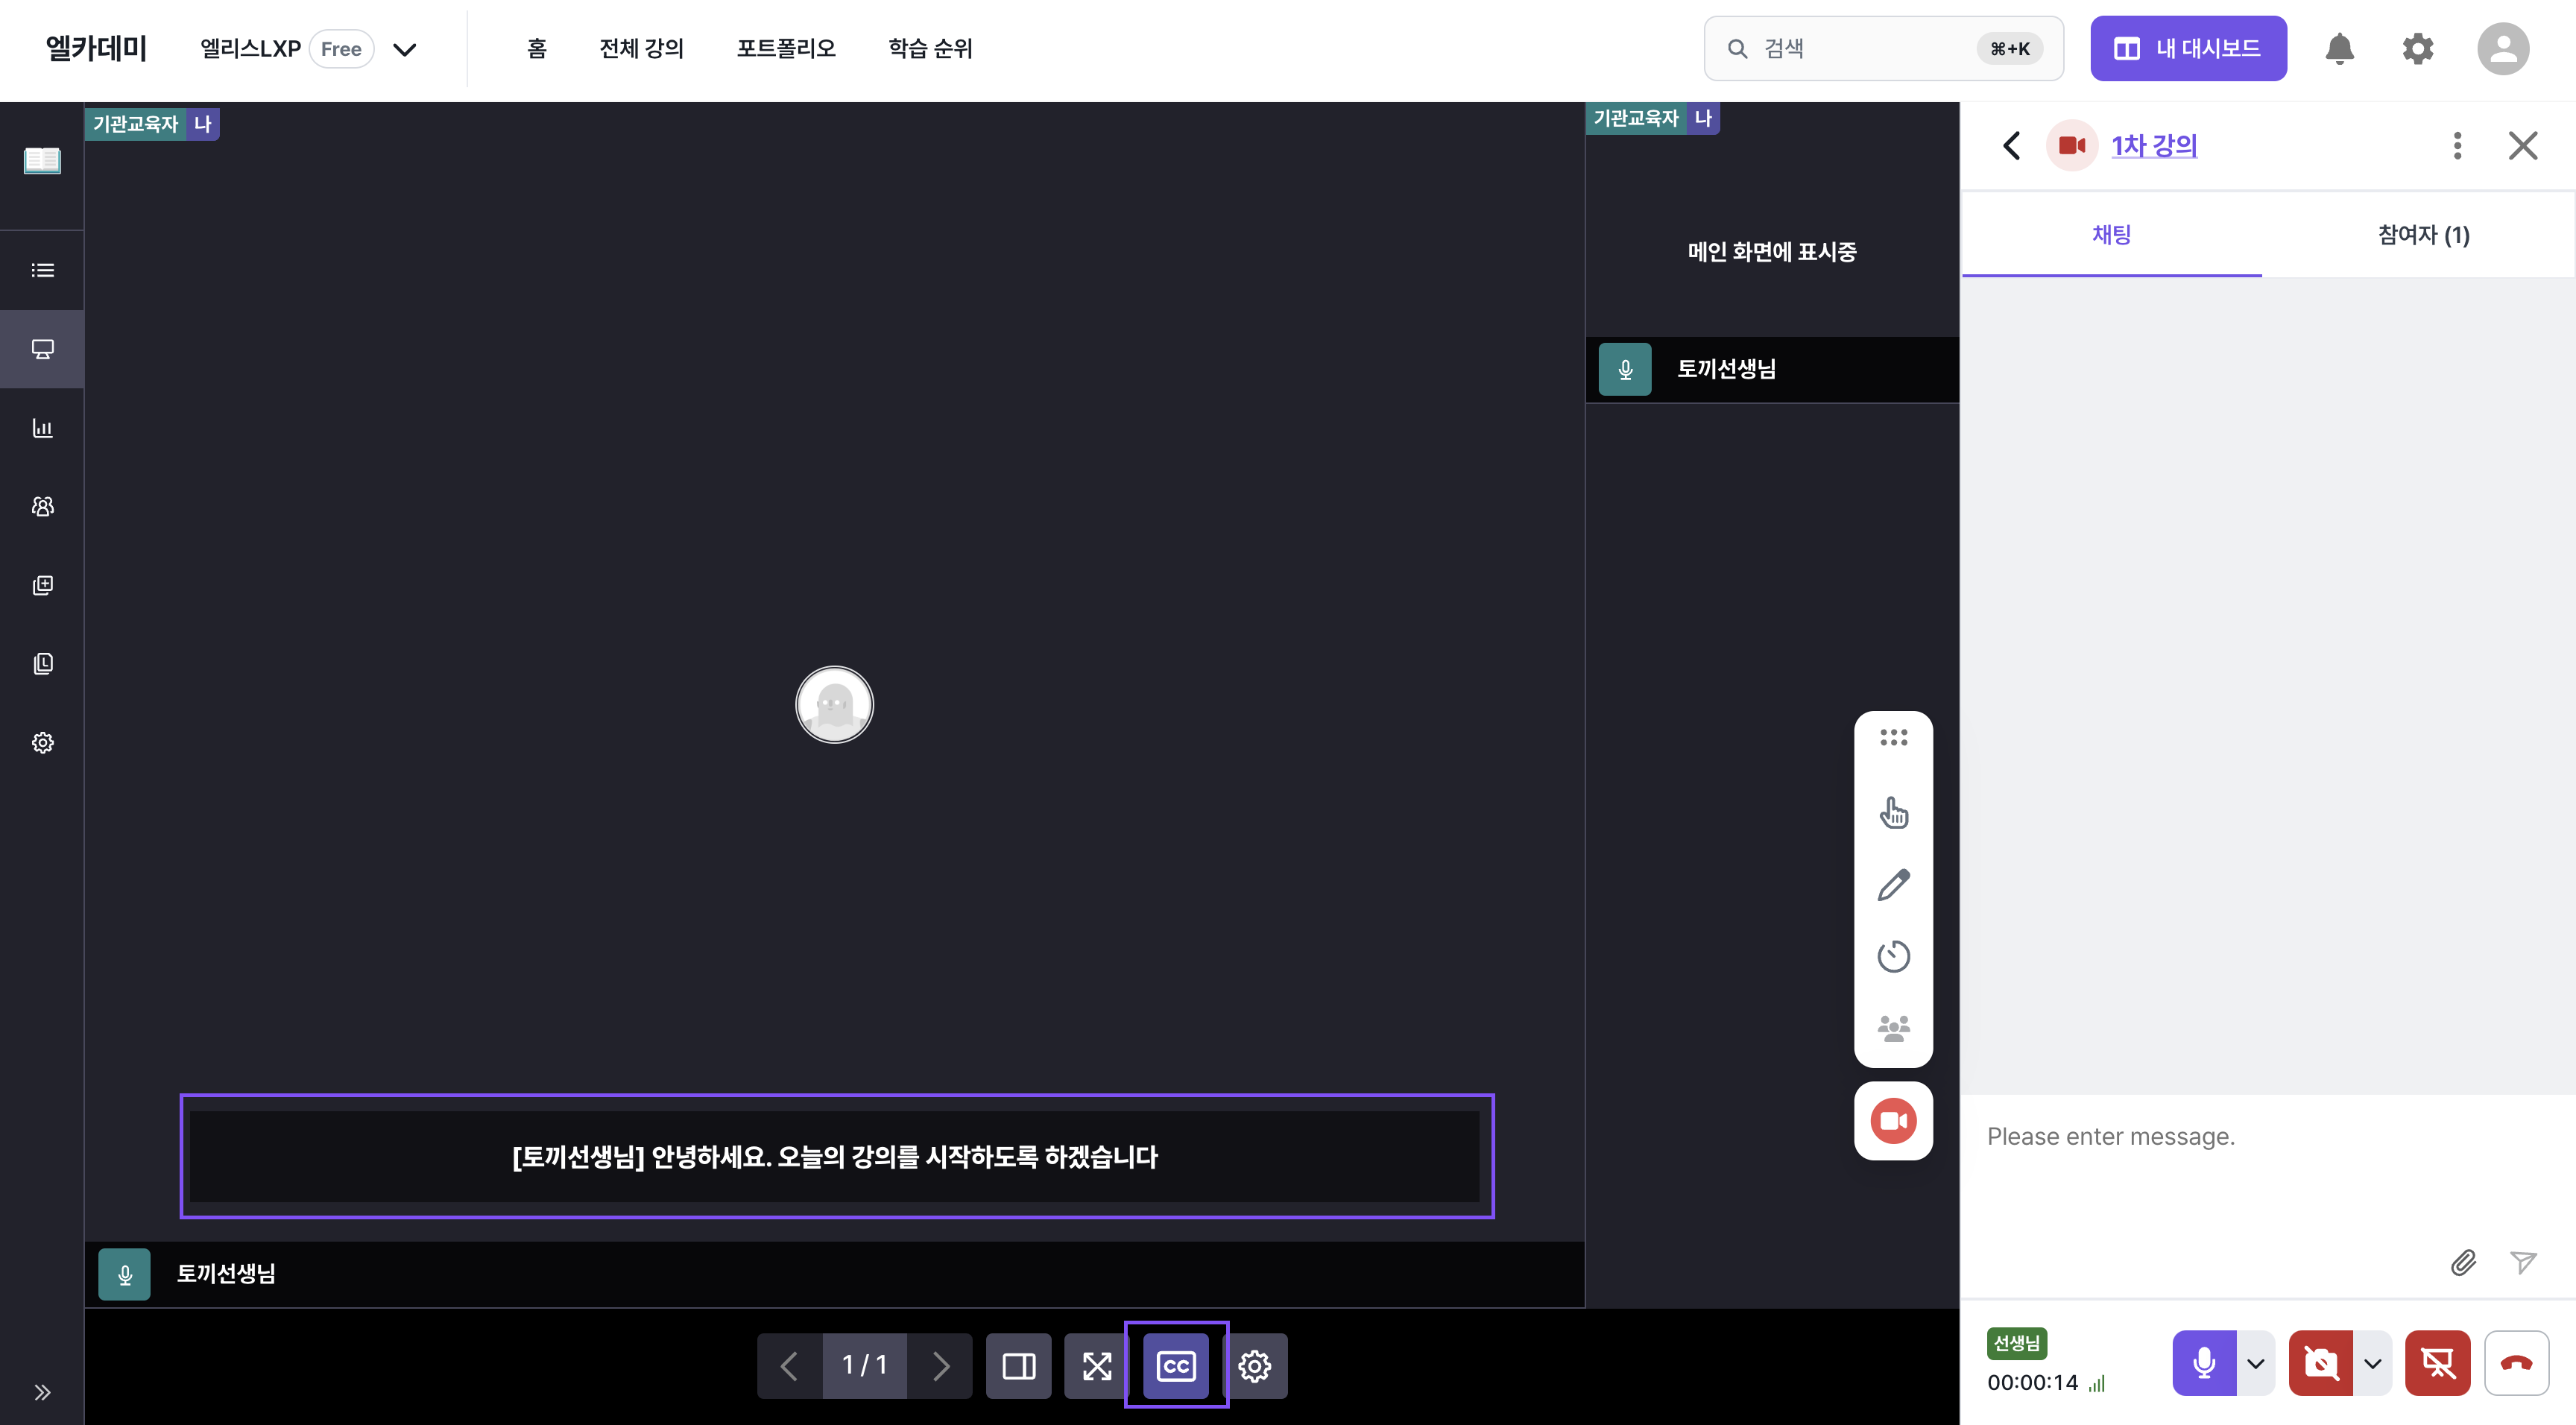Toggle the side panel layout button
2576x1425 pixels.
[1018, 1365]
